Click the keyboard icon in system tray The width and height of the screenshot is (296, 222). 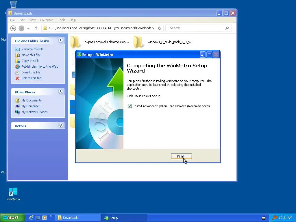[x=264, y=218]
